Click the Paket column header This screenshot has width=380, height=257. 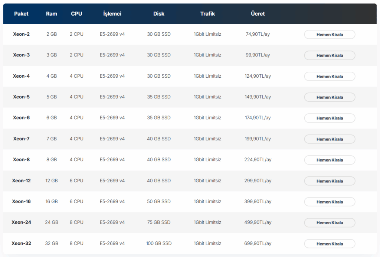pos(21,14)
